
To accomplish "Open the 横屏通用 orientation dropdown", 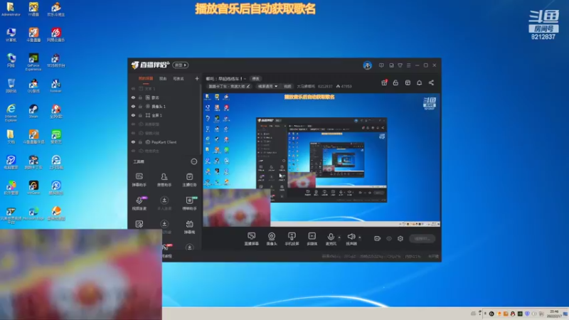I will pos(267,86).
